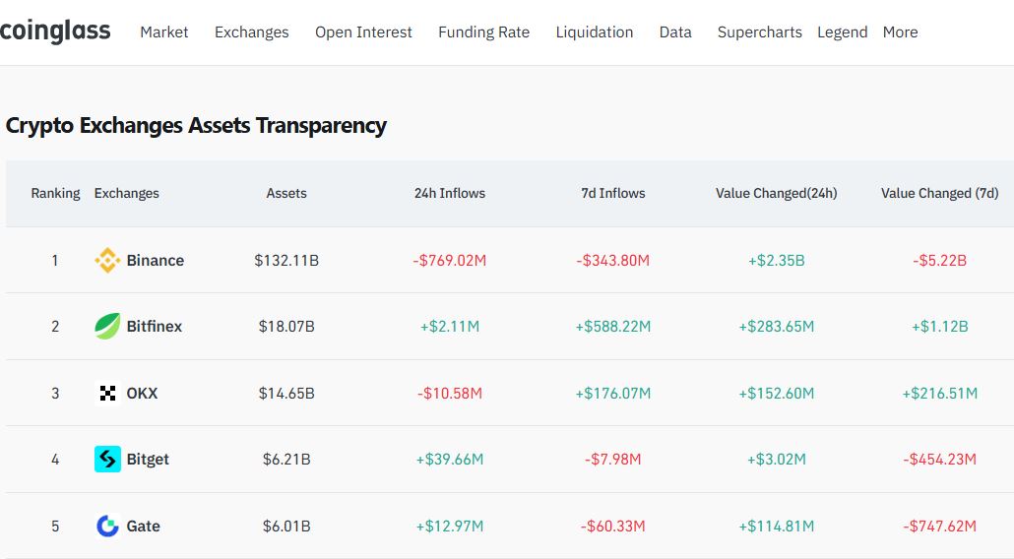Select Bitget 24h value change +$3.02M

[x=777, y=460]
